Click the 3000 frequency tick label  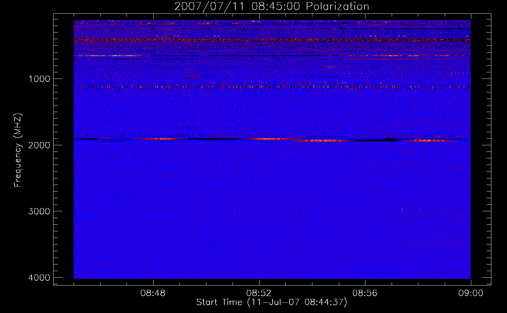(x=39, y=211)
